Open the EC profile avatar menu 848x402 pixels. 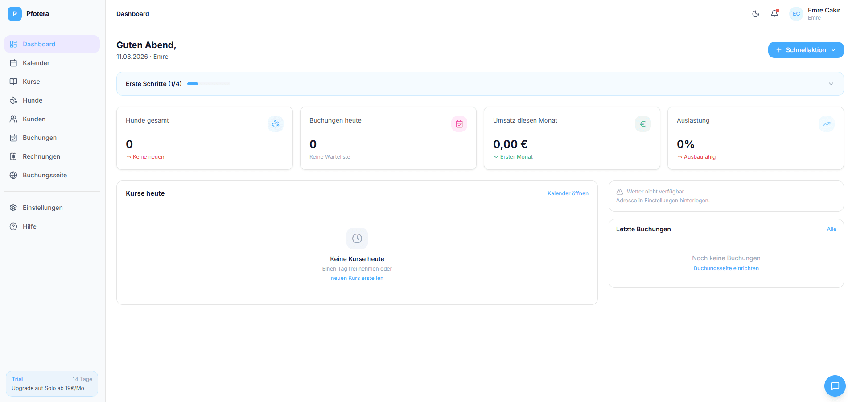point(796,14)
